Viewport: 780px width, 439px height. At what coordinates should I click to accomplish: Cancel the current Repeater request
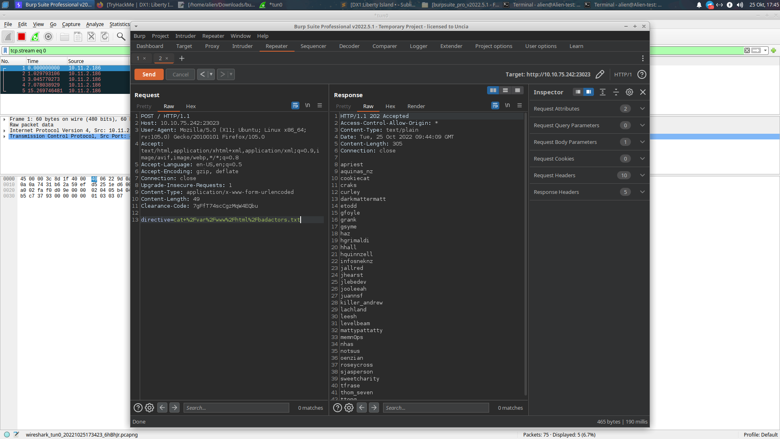coord(180,74)
